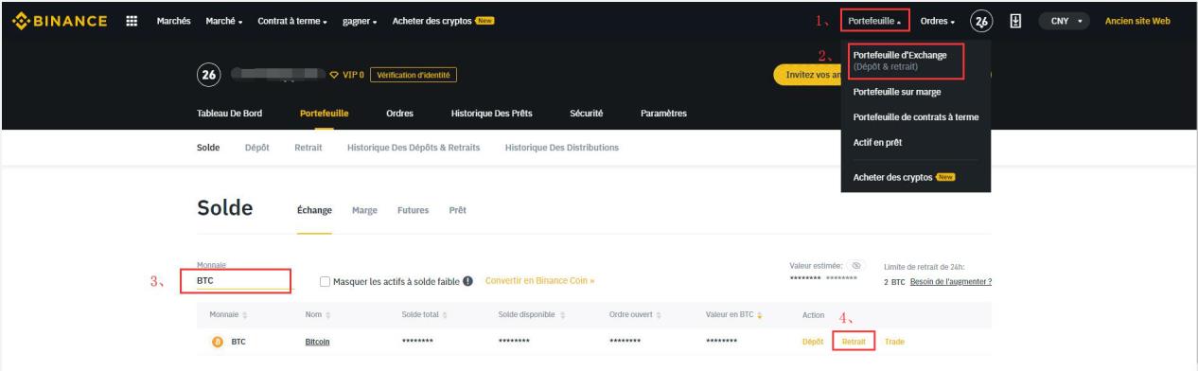
Task: Switch to the Dépôt sub-tab
Action: click(x=256, y=147)
